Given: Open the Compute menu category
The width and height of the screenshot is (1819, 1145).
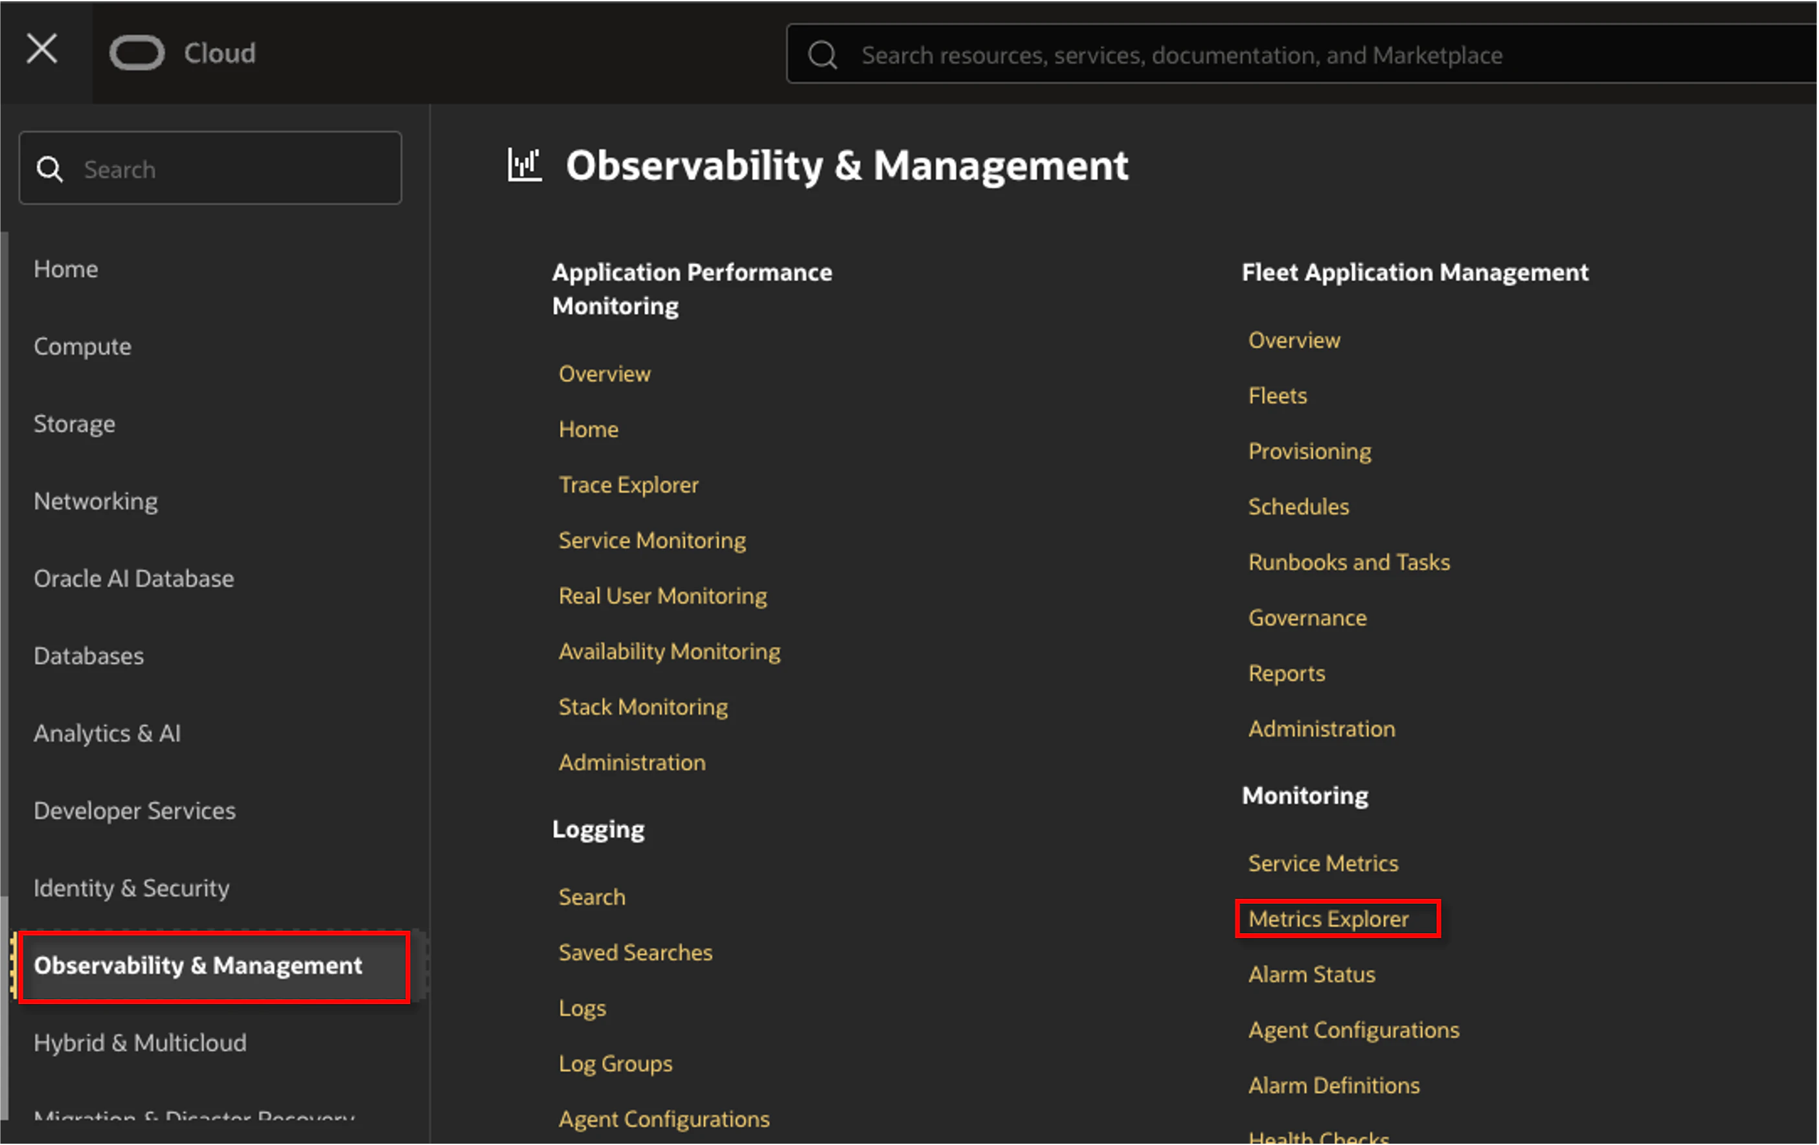Looking at the screenshot, I should (x=82, y=347).
